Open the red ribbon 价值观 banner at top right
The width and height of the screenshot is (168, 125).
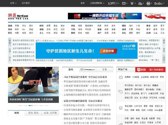pyautogui.click(x=155, y=16)
